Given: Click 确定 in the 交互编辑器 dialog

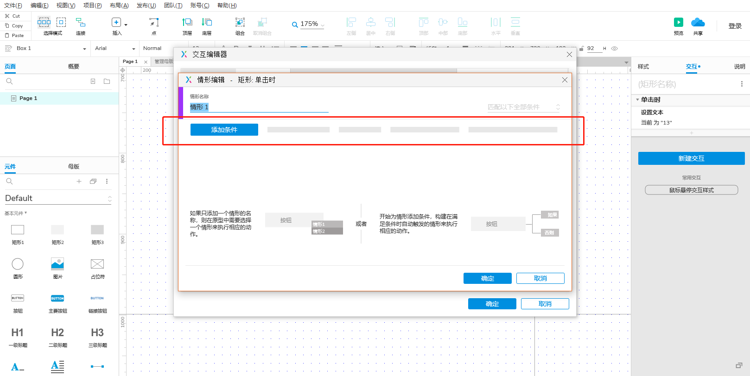Looking at the screenshot, I should point(492,304).
